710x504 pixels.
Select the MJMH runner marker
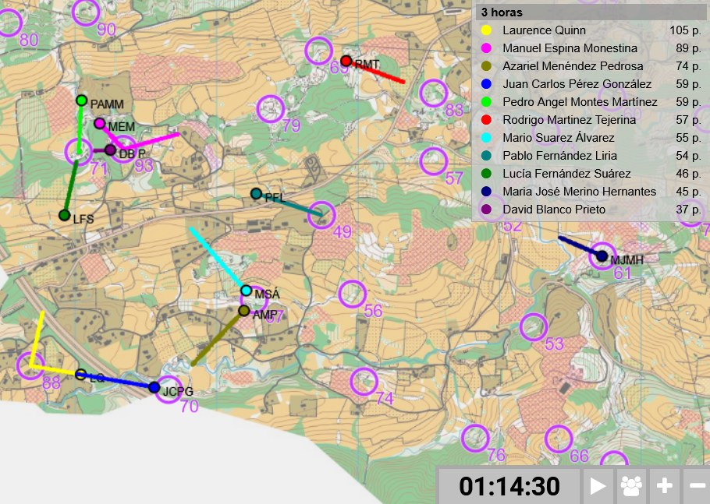point(602,256)
